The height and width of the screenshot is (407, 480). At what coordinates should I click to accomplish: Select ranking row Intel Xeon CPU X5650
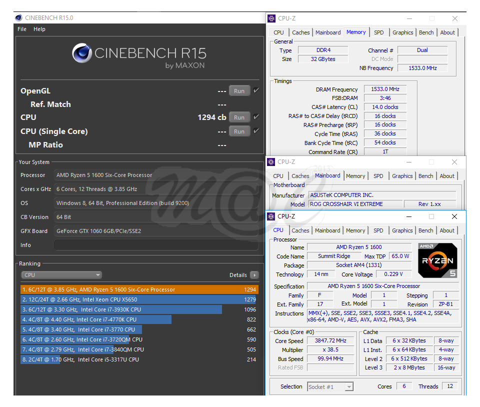(139, 299)
